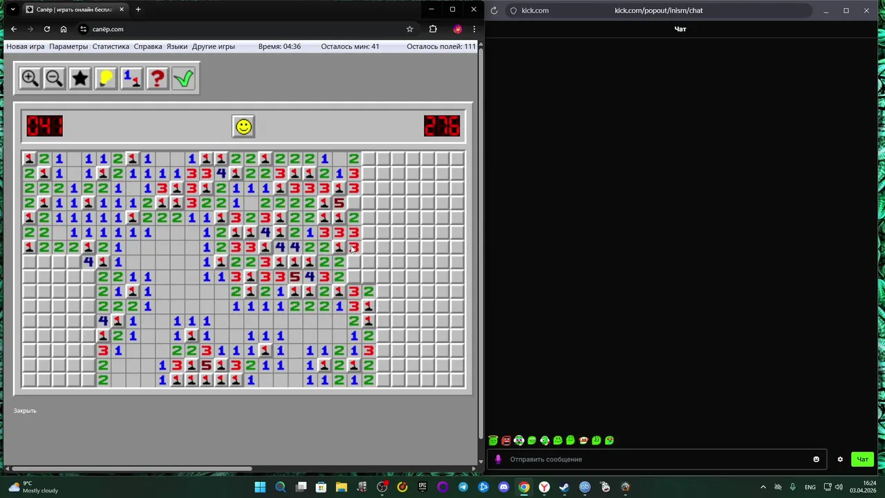885x498 pixels.
Task: Expand the tab search dropdown arrow
Action: 12,10
